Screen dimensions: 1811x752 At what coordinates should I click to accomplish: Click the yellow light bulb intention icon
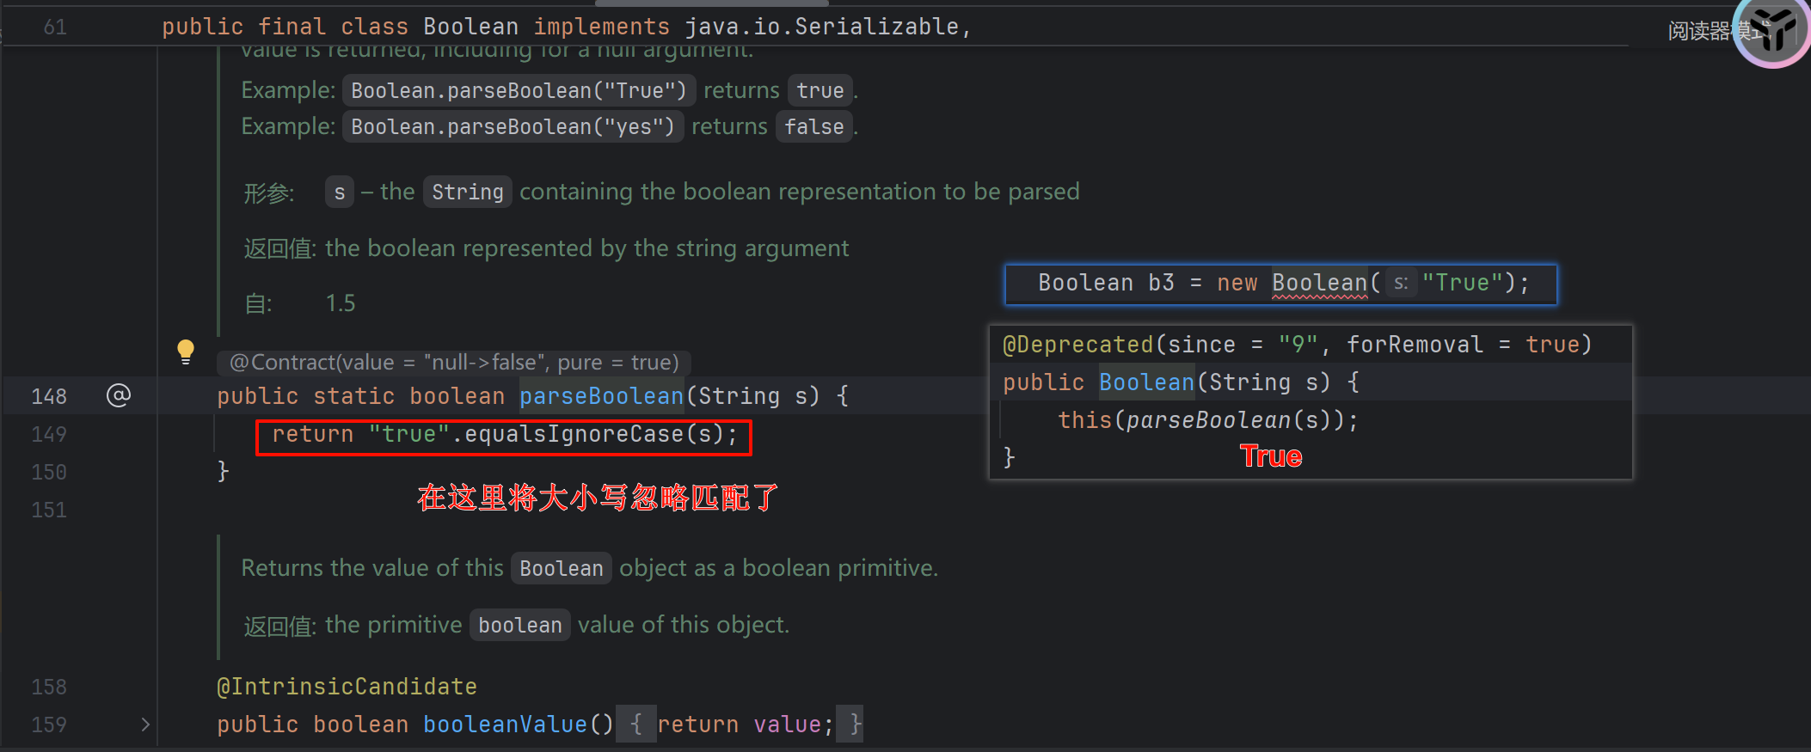point(185,352)
